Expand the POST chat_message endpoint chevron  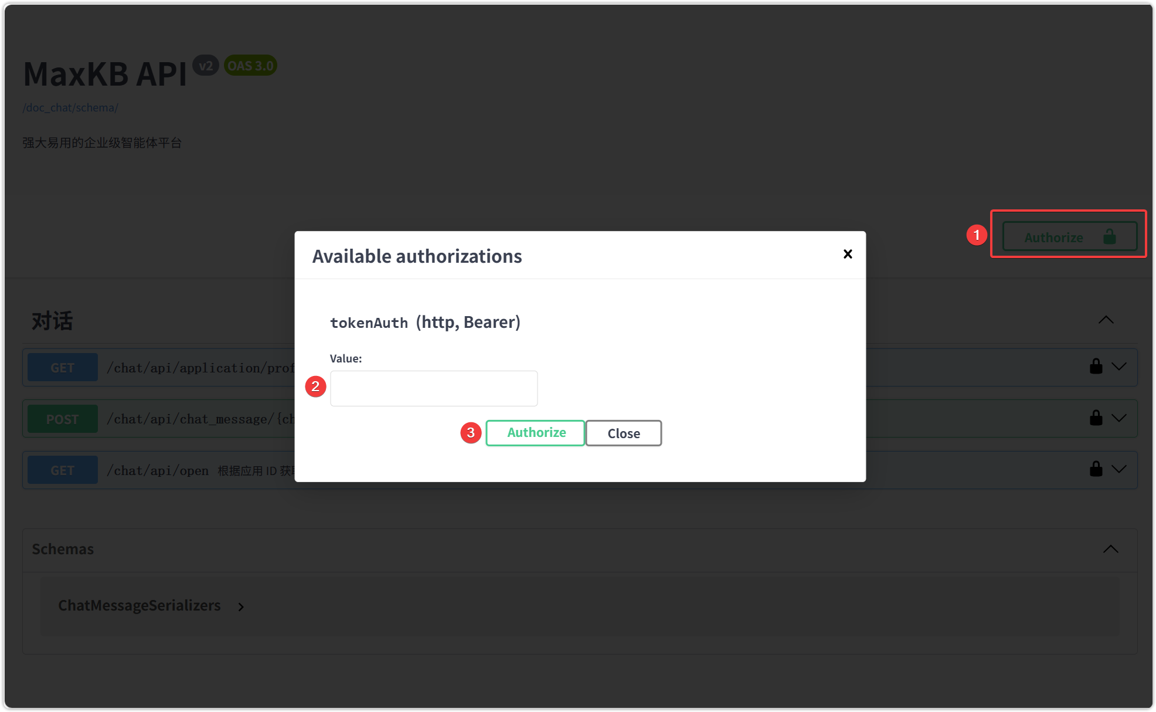click(x=1119, y=418)
